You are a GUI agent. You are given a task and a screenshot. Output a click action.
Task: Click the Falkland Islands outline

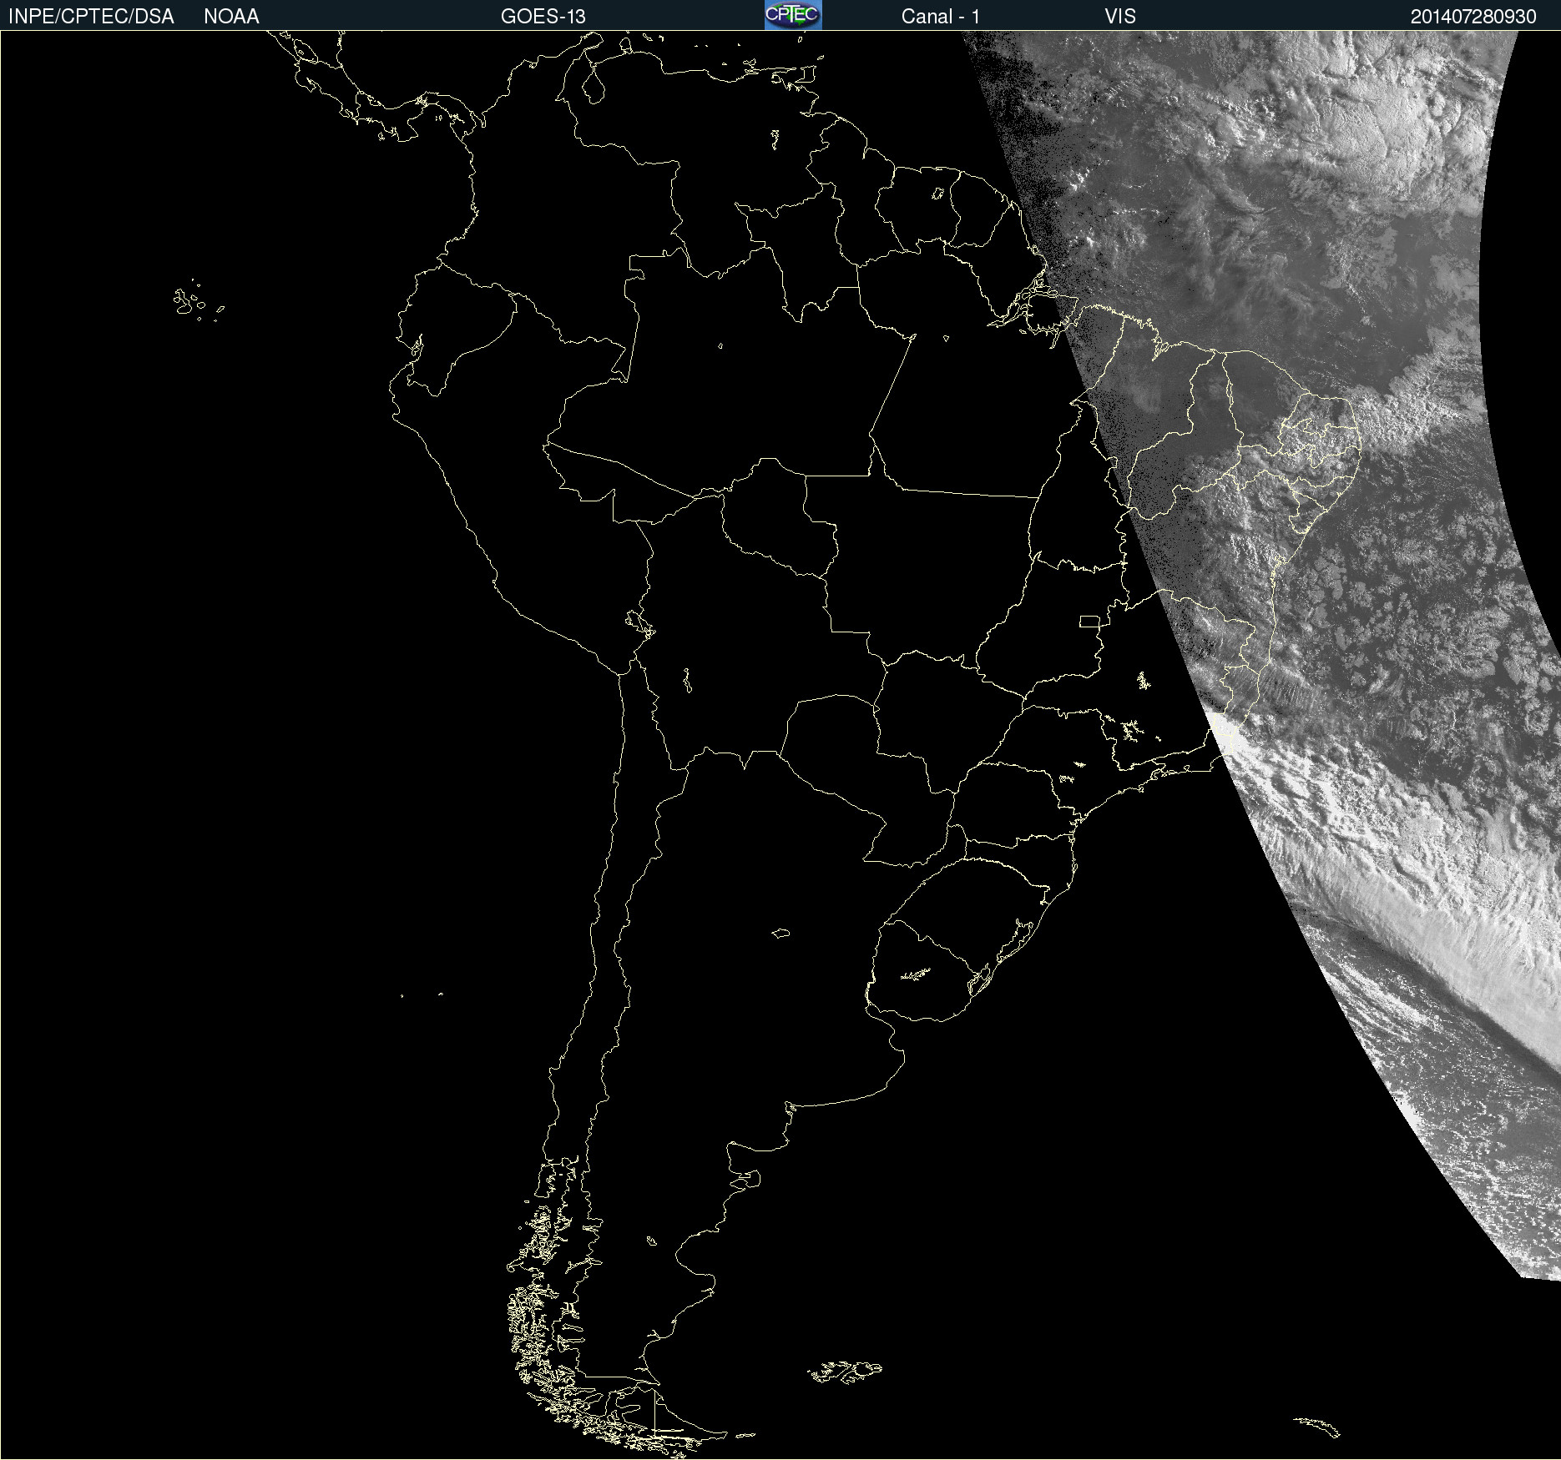pyautogui.click(x=845, y=1372)
